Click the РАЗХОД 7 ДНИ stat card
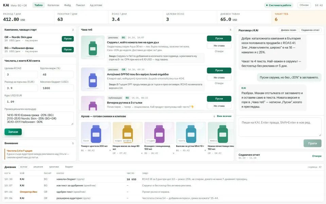 tap(27, 17)
